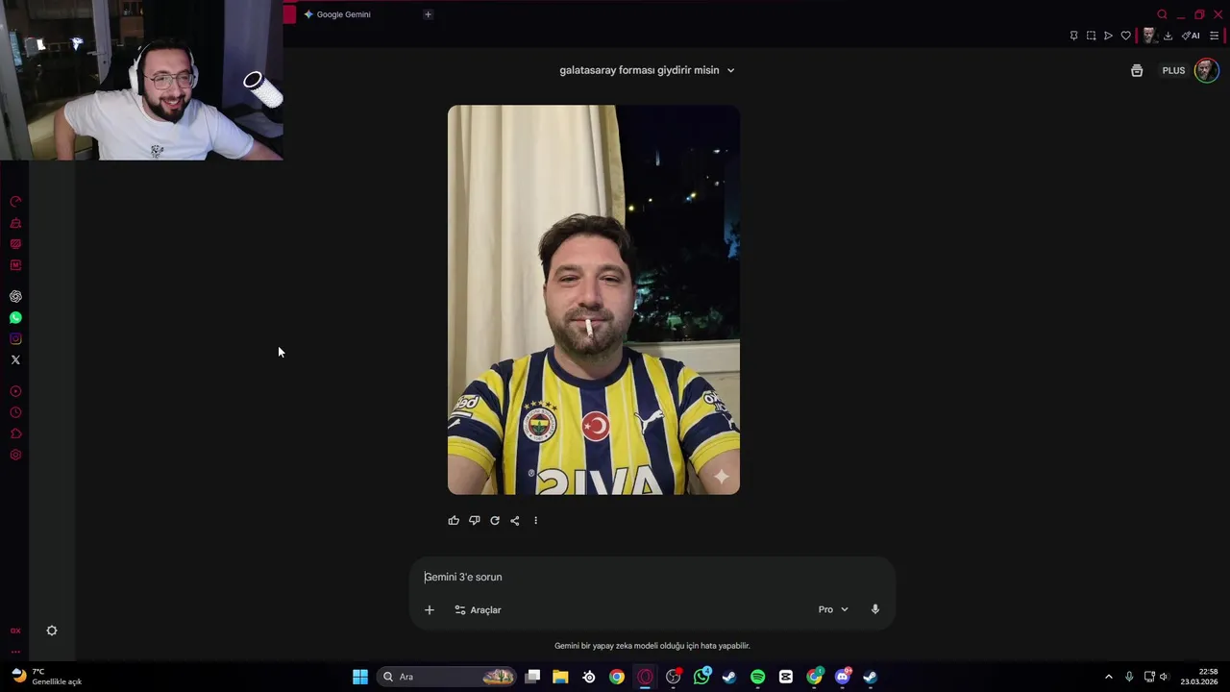Open X (Twitter) in the sidebar
The image size is (1230, 692).
[15, 359]
